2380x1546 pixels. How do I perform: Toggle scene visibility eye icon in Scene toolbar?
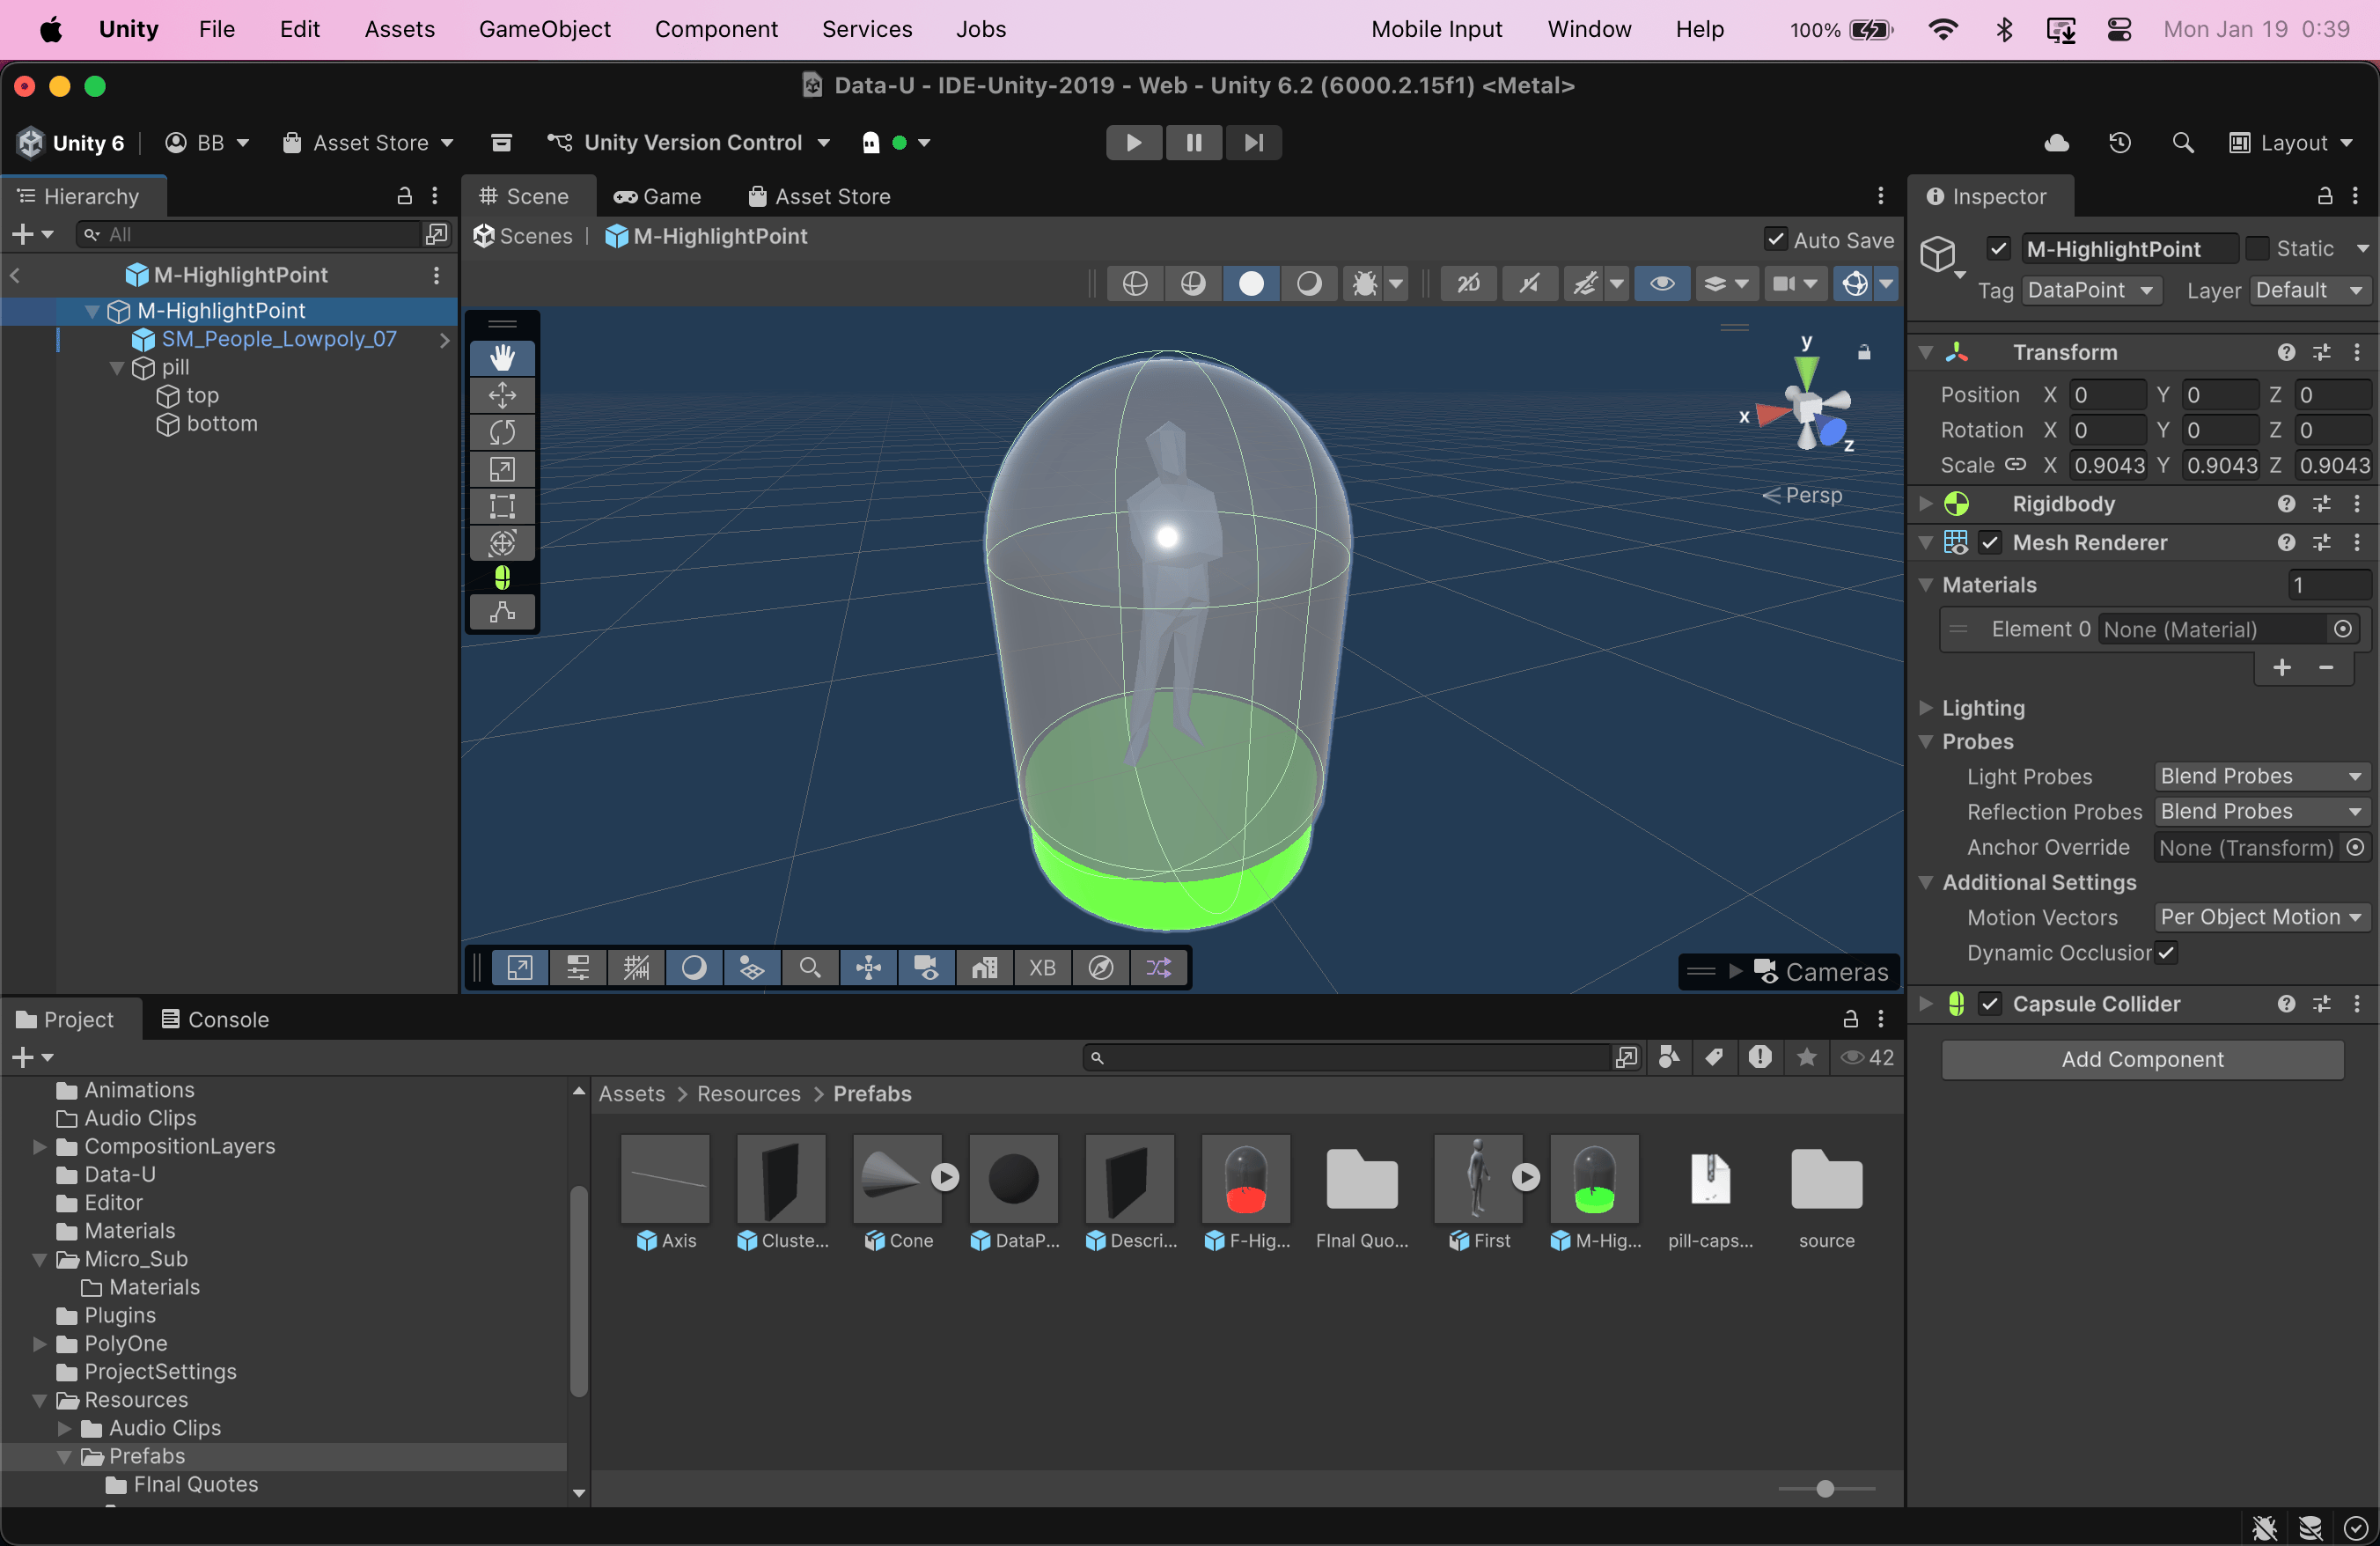(1661, 284)
